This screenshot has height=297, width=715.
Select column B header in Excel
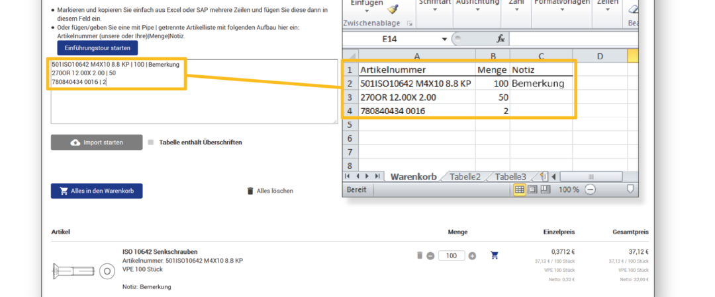(x=493, y=56)
